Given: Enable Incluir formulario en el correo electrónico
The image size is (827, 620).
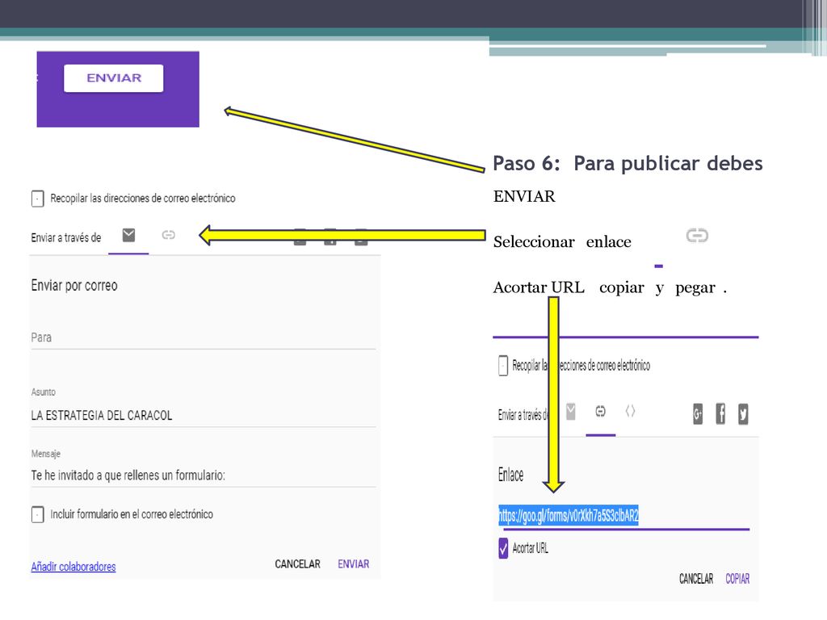Looking at the screenshot, I should click(x=37, y=514).
